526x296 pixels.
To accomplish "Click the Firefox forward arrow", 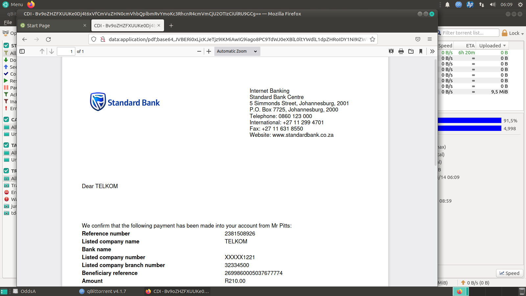I will click(x=36, y=39).
